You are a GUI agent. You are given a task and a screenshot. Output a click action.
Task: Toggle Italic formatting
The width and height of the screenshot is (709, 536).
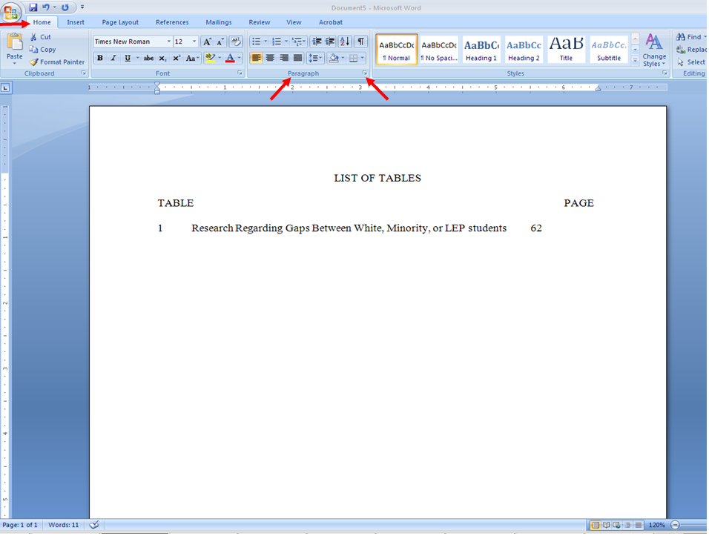pos(112,57)
